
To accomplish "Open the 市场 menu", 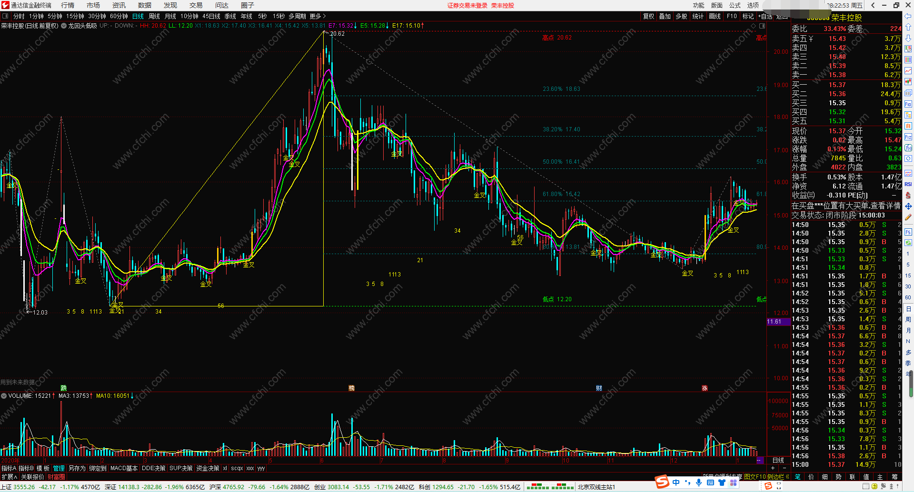I will point(93,5).
